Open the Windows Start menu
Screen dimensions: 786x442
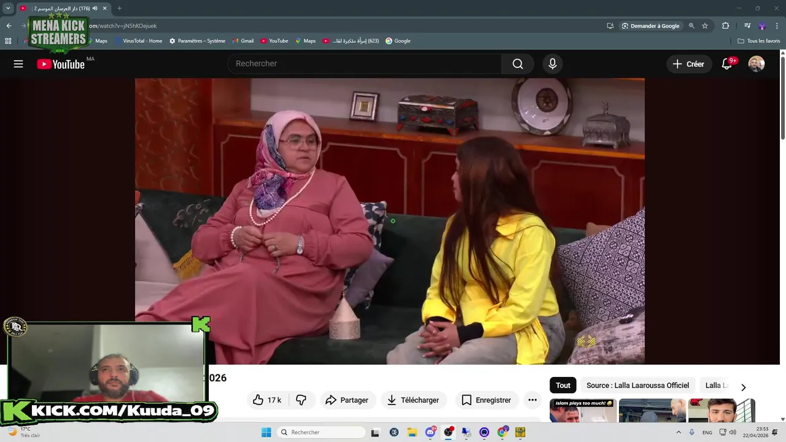266,432
